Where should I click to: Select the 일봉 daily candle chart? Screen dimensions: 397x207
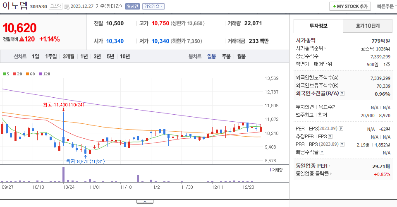211,56
